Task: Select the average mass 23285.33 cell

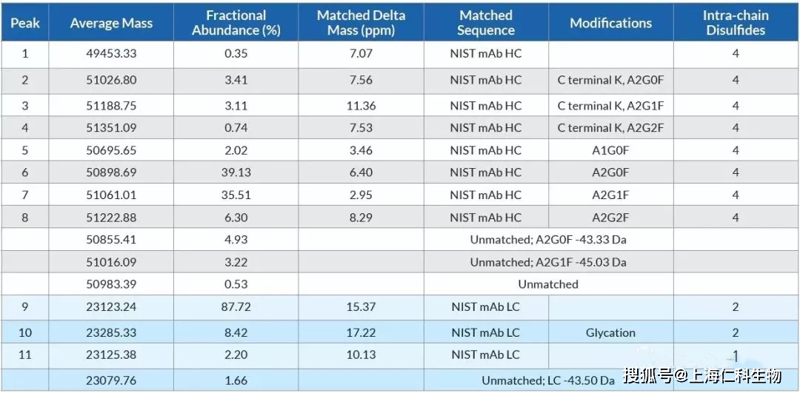Action: coord(111,333)
